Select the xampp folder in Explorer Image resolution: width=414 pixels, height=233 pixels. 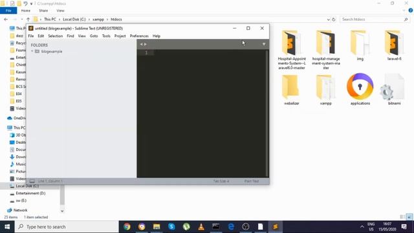pyautogui.click(x=326, y=90)
